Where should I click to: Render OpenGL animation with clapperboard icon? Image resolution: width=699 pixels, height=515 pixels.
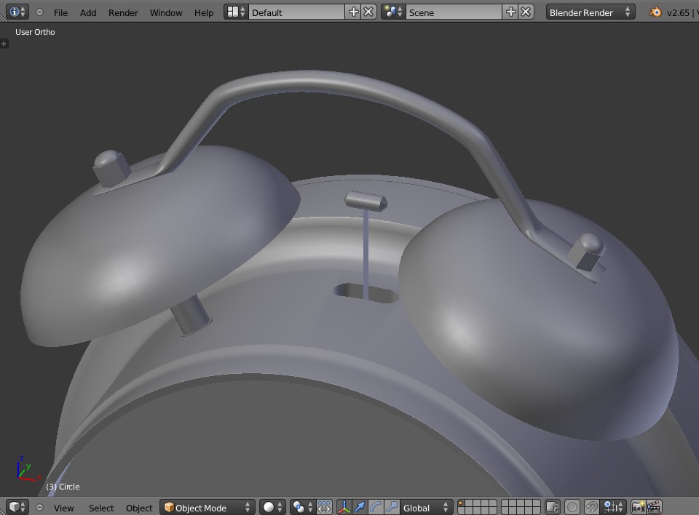point(654,507)
